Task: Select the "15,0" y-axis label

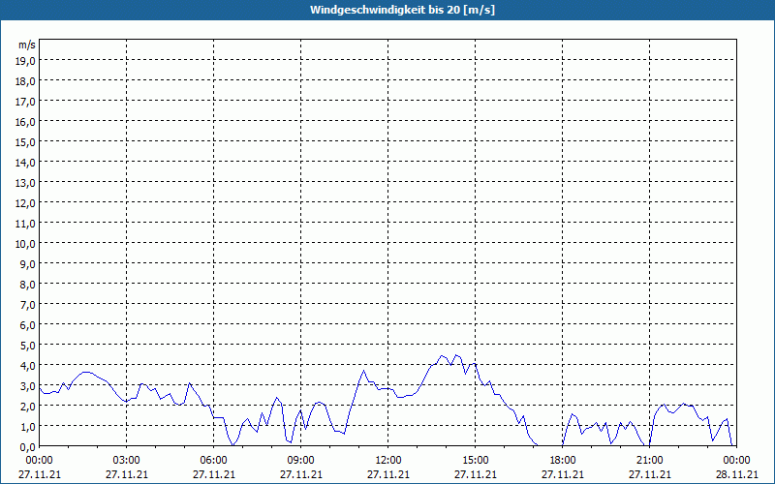Action: (26, 142)
